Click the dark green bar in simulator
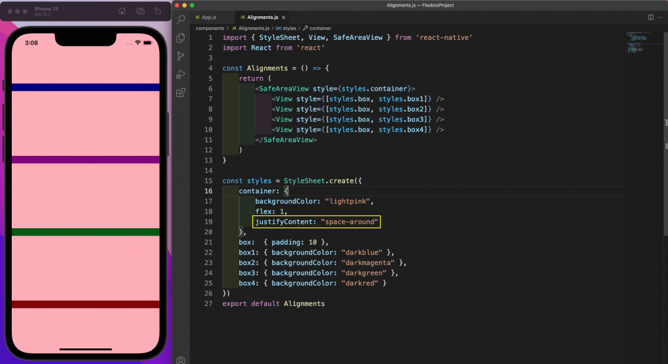The width and height of the screenshot is (668, 364). pos(85,232)
